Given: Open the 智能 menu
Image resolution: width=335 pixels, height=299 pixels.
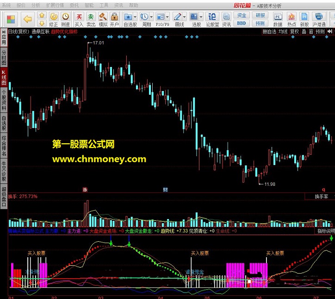Looking at the screenshot, I should pos(89,5).
